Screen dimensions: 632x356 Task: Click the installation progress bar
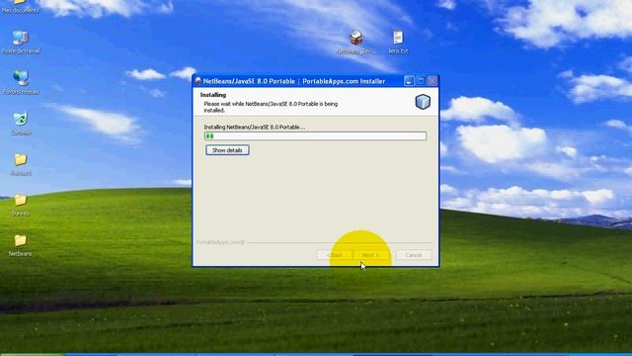315,136
